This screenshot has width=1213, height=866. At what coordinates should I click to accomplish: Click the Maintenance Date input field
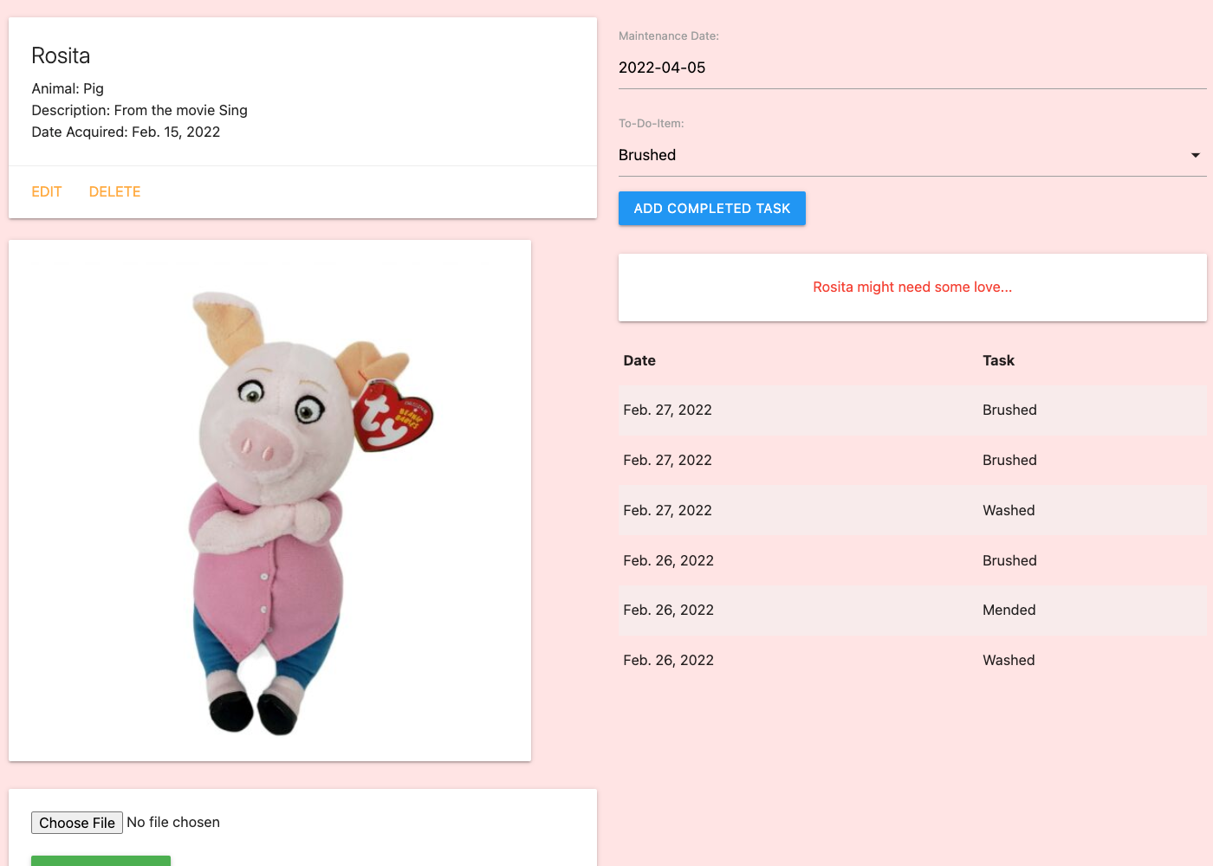click(910, 68)
